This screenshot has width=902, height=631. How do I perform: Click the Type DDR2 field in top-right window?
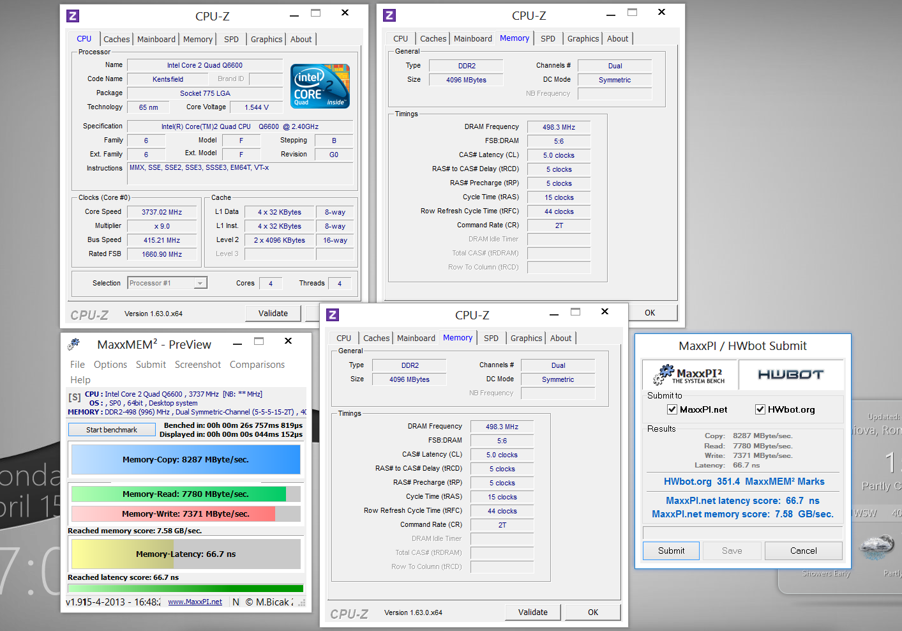coord(467,66)
